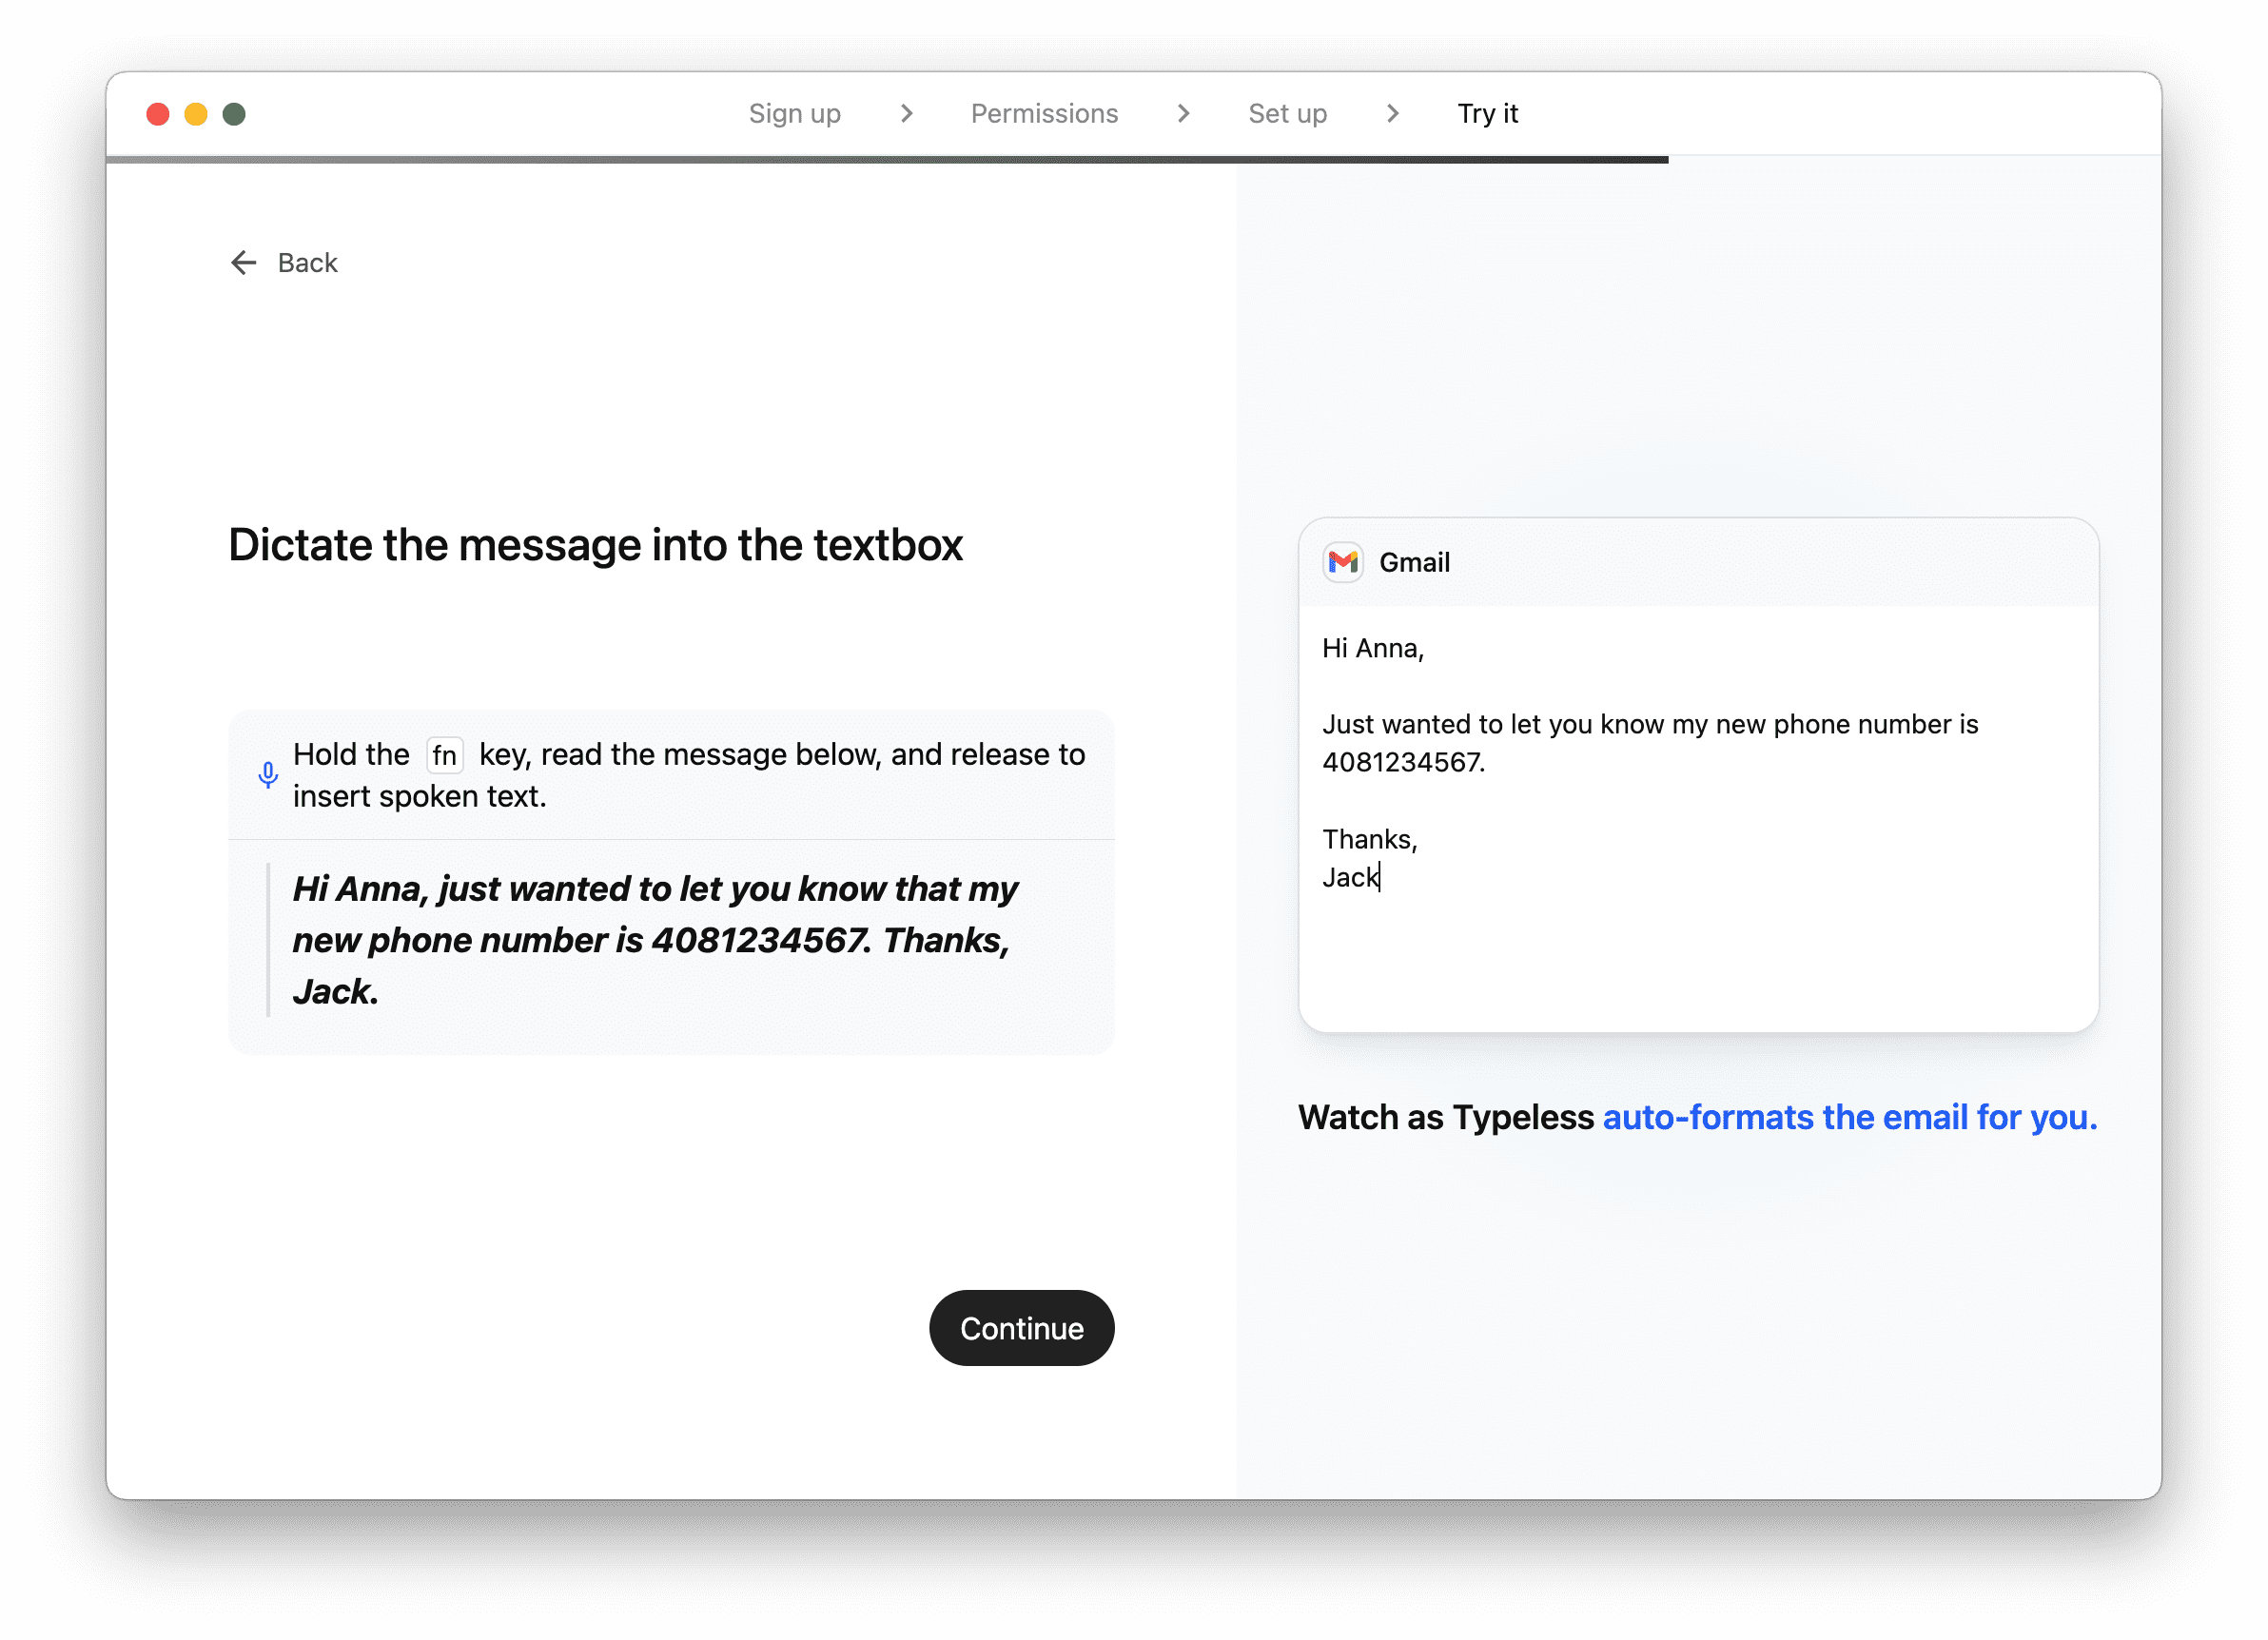
Task: Click the blue auto-formats email text
Action: tap(1849, 1117)
